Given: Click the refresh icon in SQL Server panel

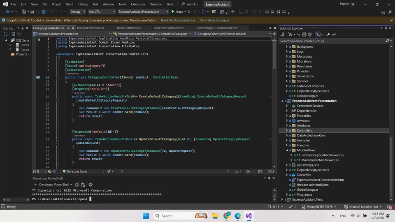Looking at the screenshot, I should click(6, 34).
